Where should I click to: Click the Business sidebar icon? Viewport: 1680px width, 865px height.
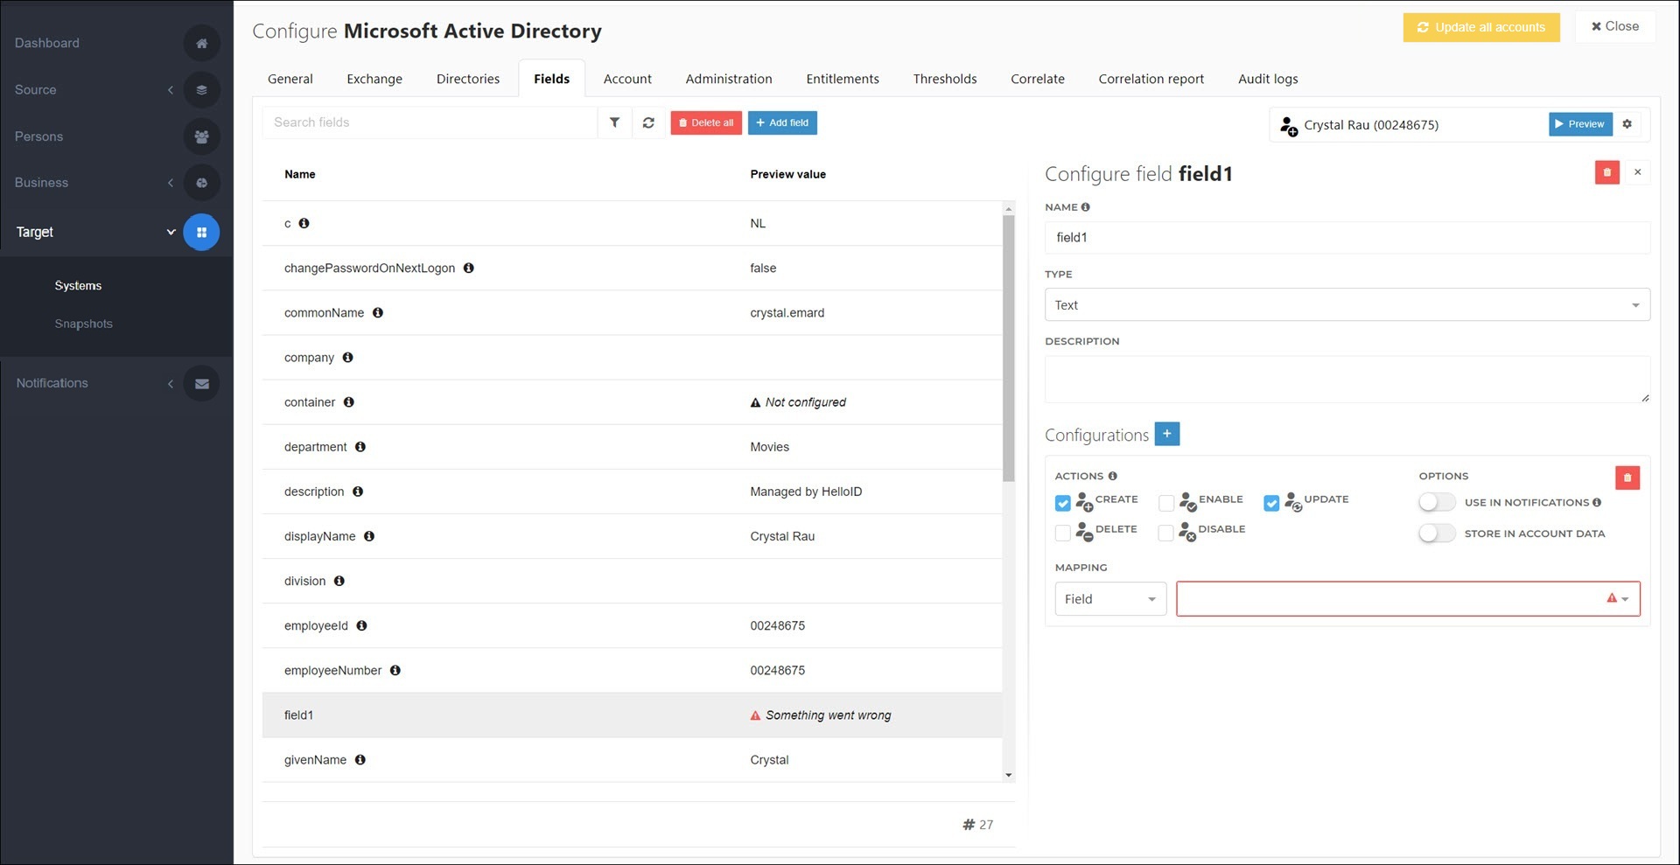coord(201,183)
